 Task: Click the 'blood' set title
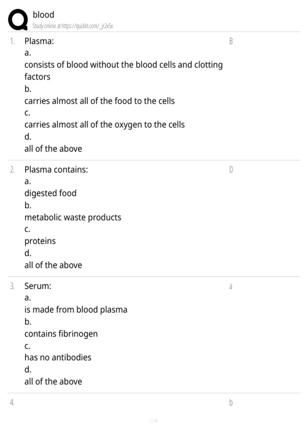pos(43,15)
